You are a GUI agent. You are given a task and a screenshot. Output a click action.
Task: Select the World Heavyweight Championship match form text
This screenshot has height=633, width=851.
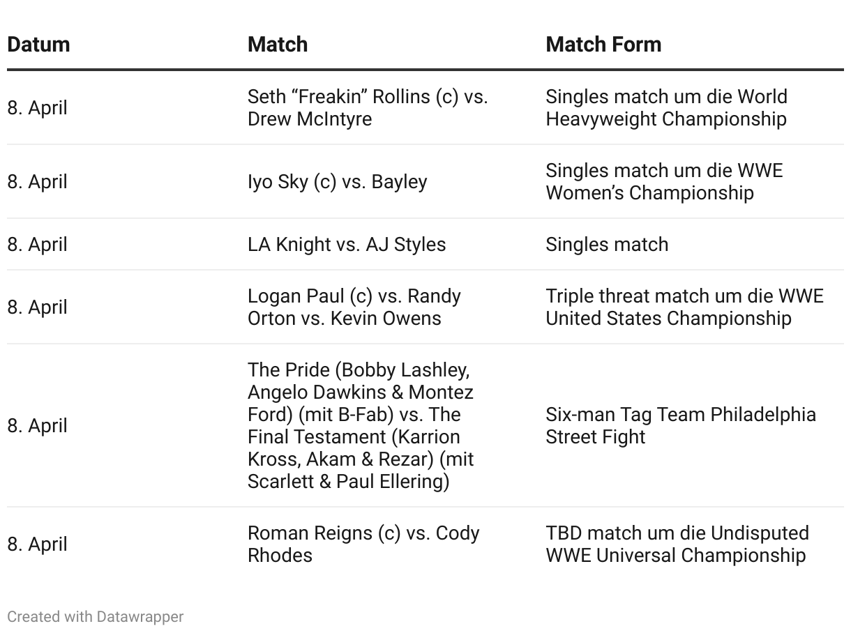(666, 107)
